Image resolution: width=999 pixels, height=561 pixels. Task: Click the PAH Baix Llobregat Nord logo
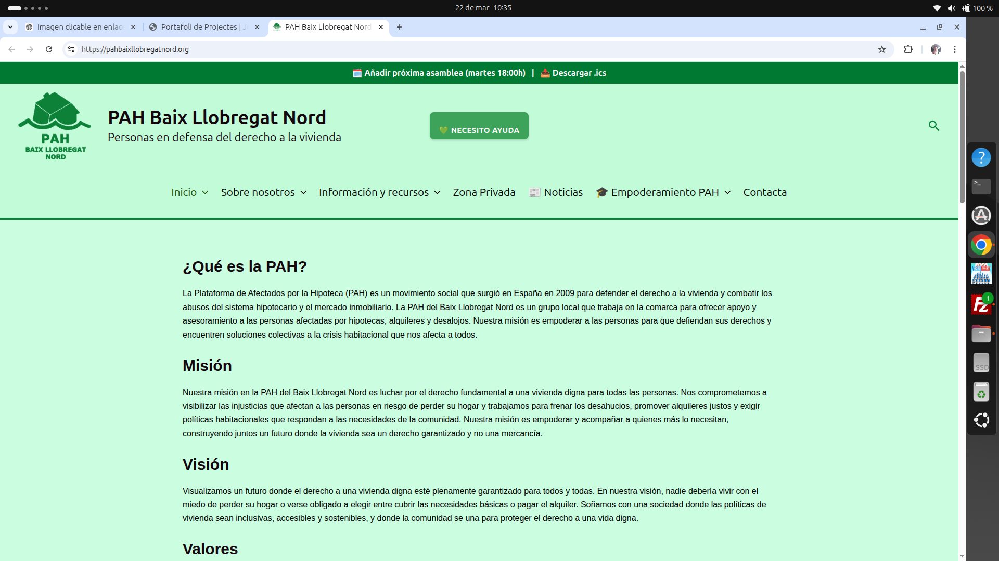(x=55, y=126)
